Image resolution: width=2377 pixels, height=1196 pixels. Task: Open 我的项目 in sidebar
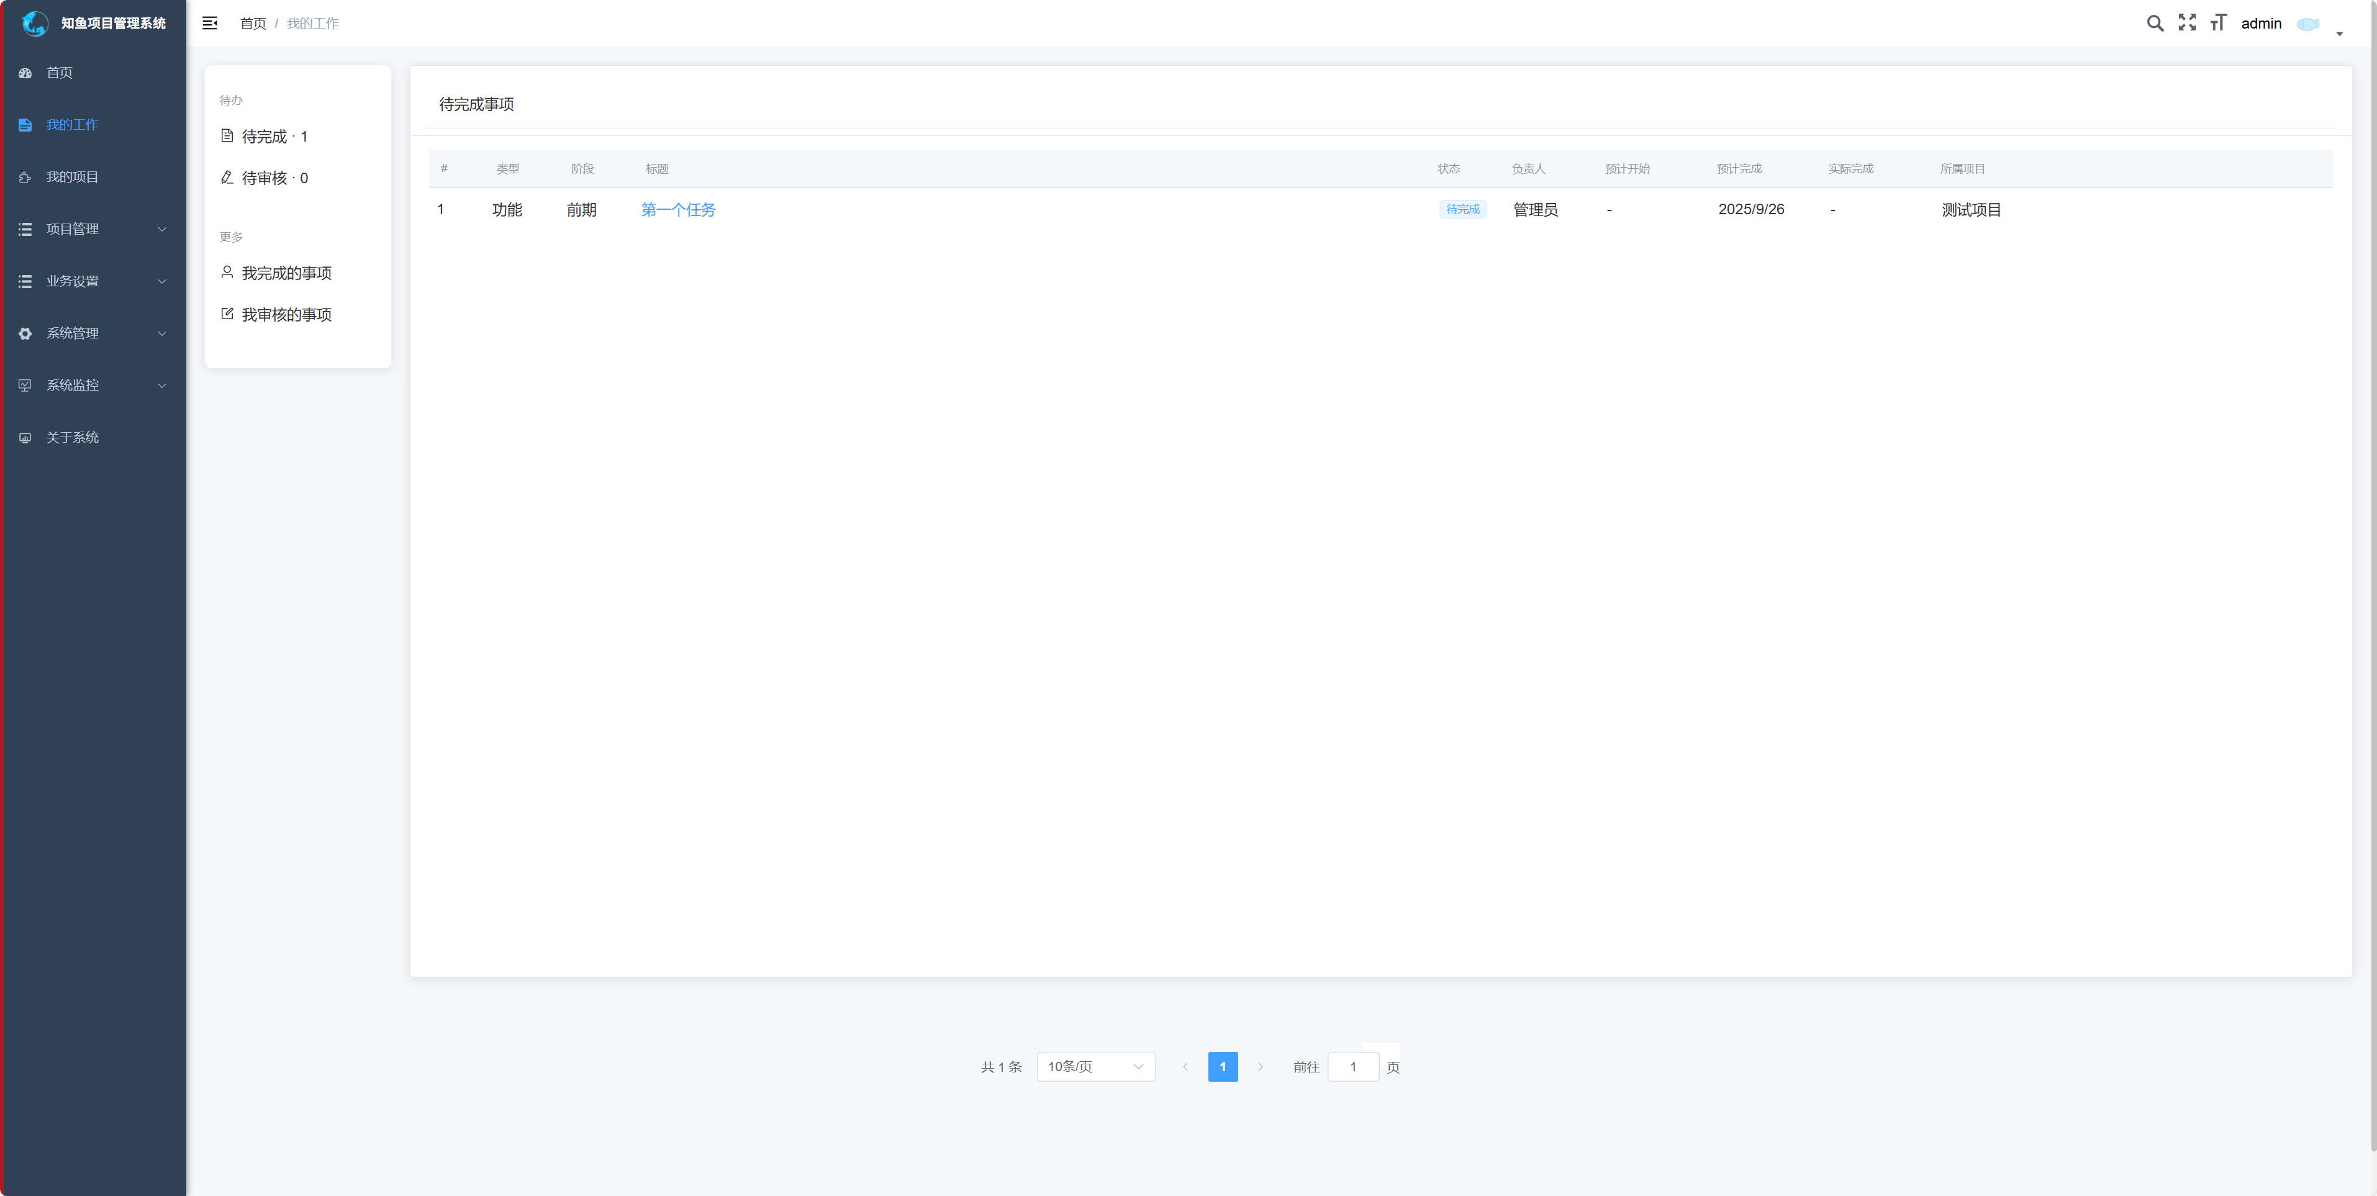(x=72, y=177)
